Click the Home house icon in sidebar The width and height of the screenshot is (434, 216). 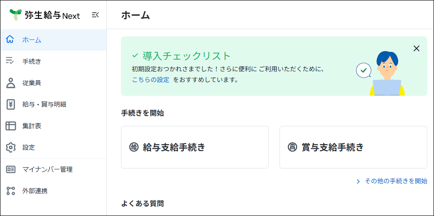click(x=11, y=40)
